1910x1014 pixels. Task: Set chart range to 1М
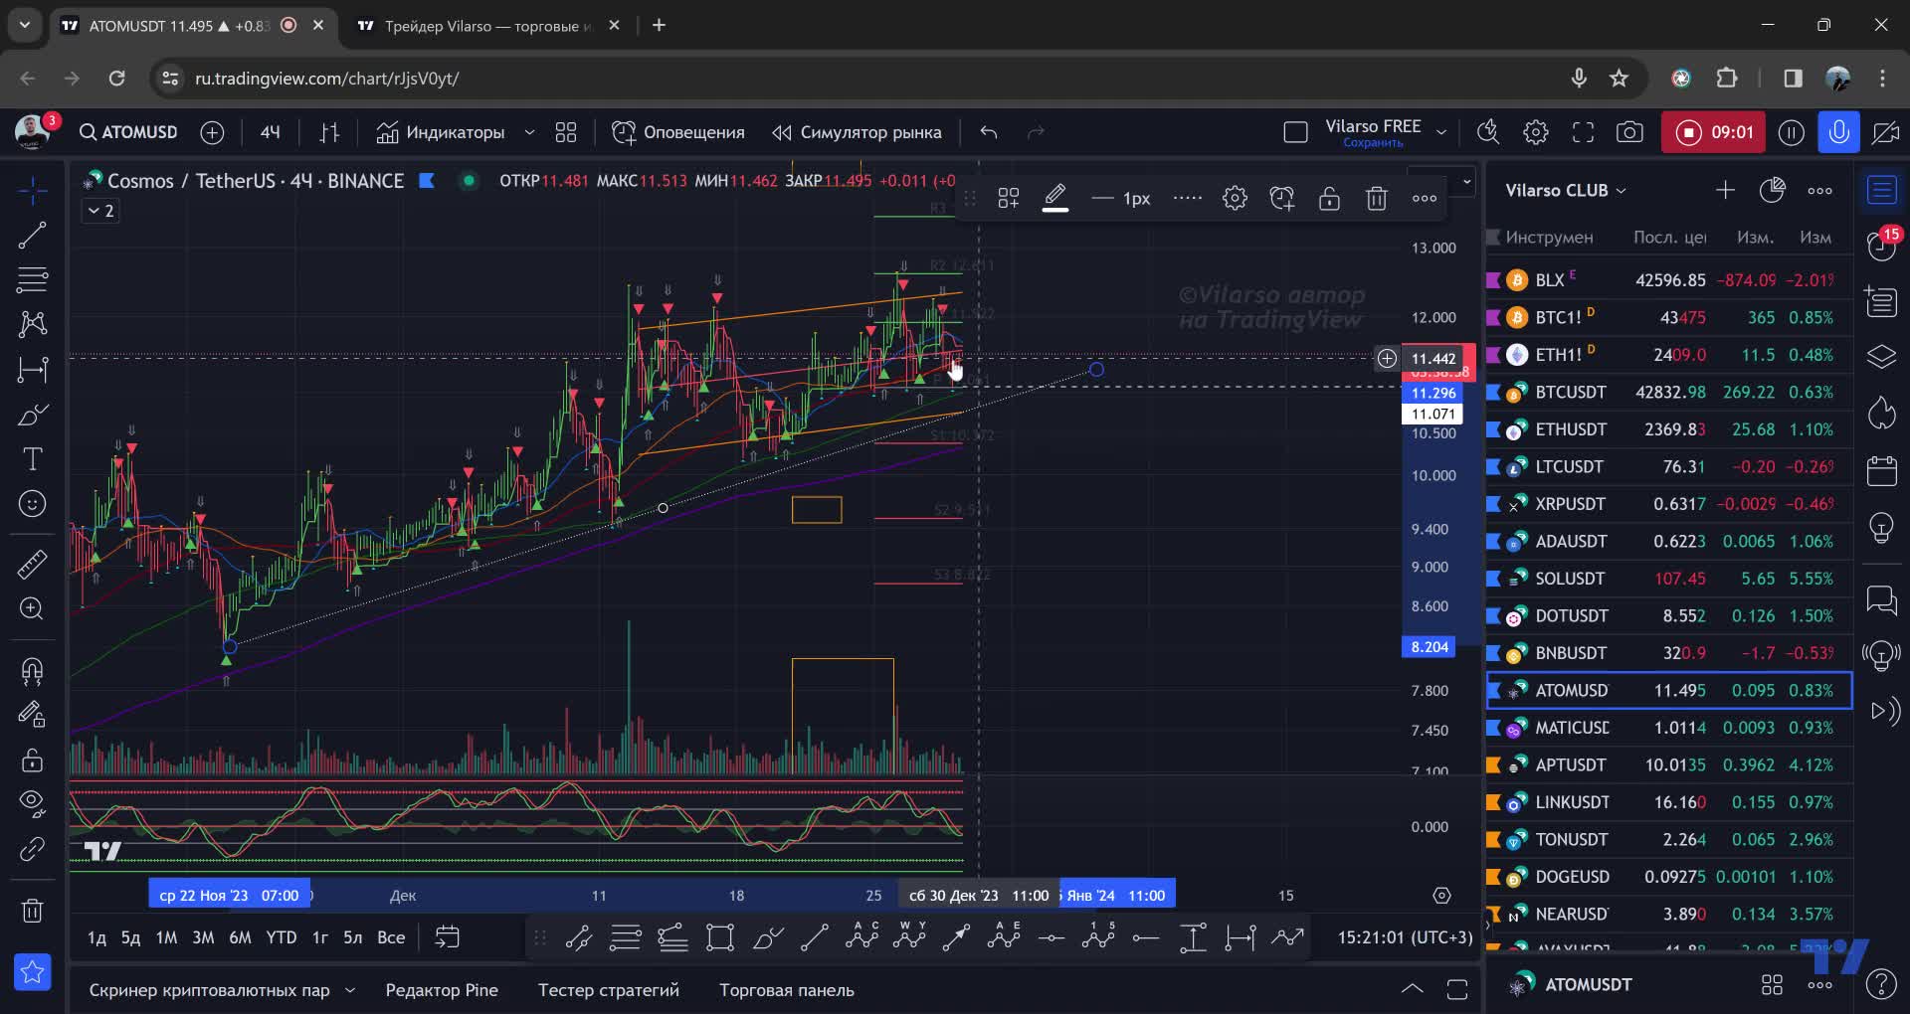(x=166, y=937)
